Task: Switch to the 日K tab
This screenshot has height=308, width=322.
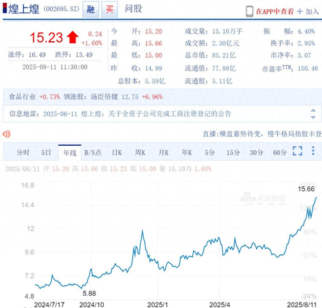Action: click(x=117, y=152)
